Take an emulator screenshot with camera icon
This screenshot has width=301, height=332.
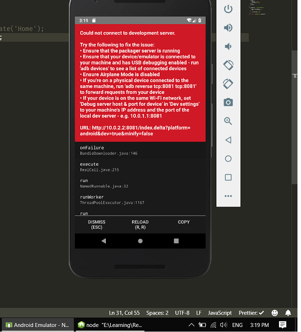[228, 102]
